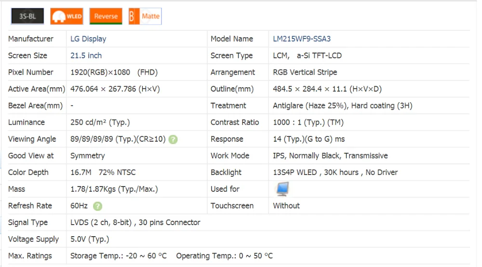Select the Model Name label
This screenshot has width=482, height=267.
click(232, 39)
